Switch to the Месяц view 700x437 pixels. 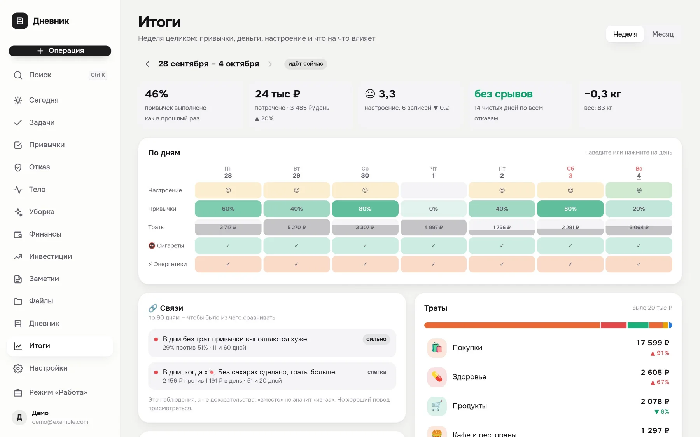pos(663,34)
